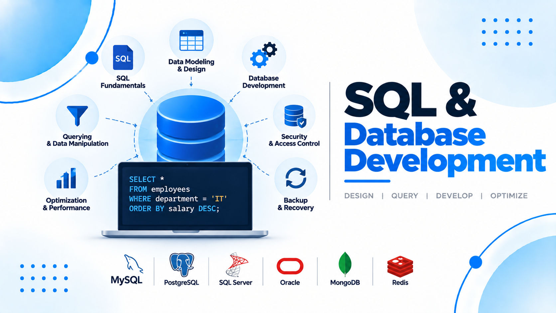
Task: Click the 'Redis' name label
Action: [400, 282]
